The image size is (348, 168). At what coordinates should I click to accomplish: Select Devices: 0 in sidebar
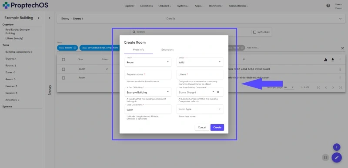tap(11, 86)
